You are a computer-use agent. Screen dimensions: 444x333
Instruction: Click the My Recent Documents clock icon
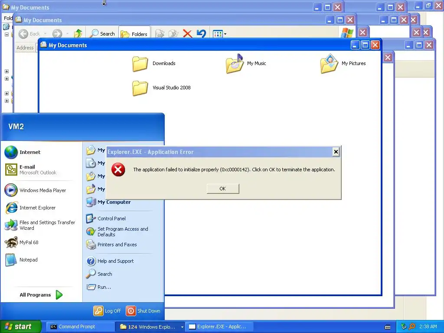91,163
